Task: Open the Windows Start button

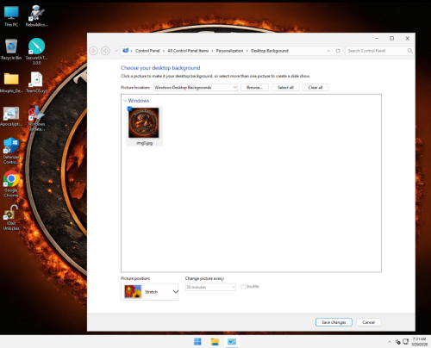Action: [x=197, y=342]
